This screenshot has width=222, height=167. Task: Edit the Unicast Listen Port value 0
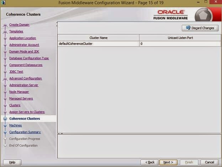tap(180, 44)
